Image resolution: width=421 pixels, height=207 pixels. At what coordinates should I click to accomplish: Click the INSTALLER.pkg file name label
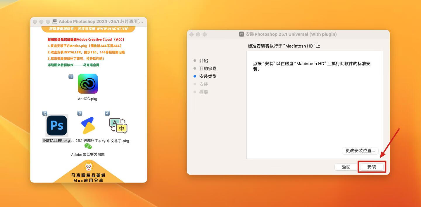[57, 140]
